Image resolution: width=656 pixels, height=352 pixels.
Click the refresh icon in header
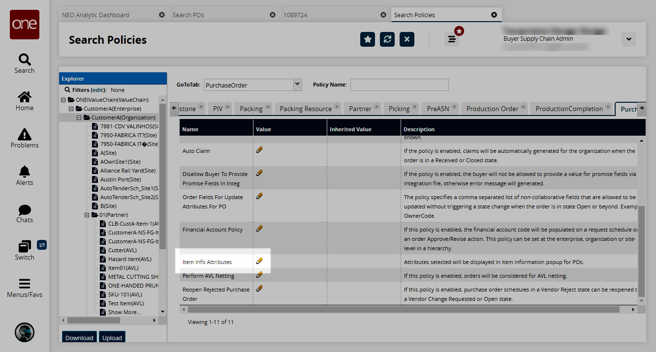(x=387, y=39)
